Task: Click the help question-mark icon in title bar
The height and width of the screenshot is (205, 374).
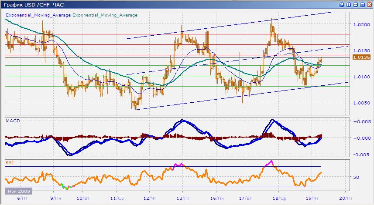Action: click(x=342, y=4)
